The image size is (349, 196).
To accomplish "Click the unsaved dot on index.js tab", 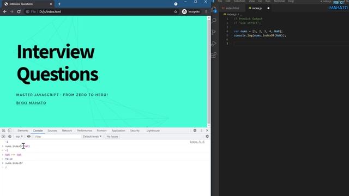I will pos(268,8).
